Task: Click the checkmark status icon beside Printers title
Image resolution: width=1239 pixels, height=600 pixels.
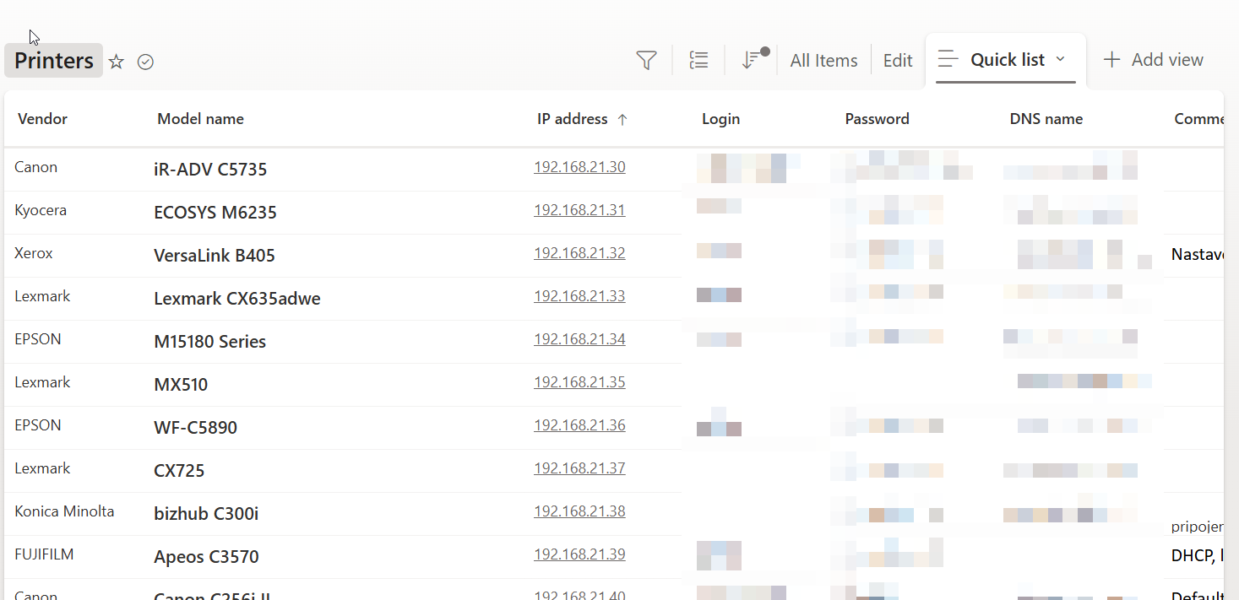Action: [x=145, y=62]
